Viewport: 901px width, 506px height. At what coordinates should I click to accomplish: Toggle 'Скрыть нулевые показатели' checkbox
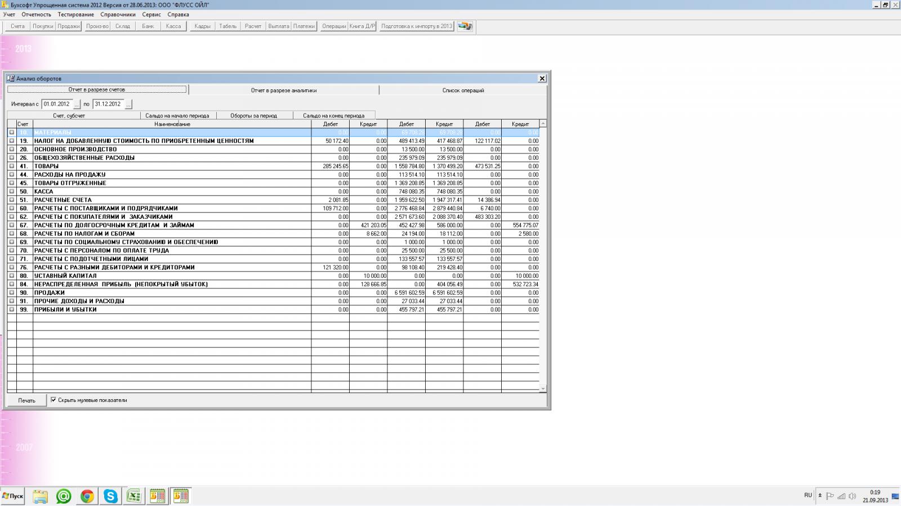coord(53,400)
